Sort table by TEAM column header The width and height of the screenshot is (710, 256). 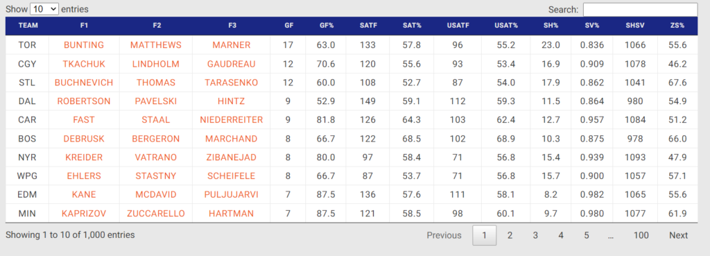28,26
